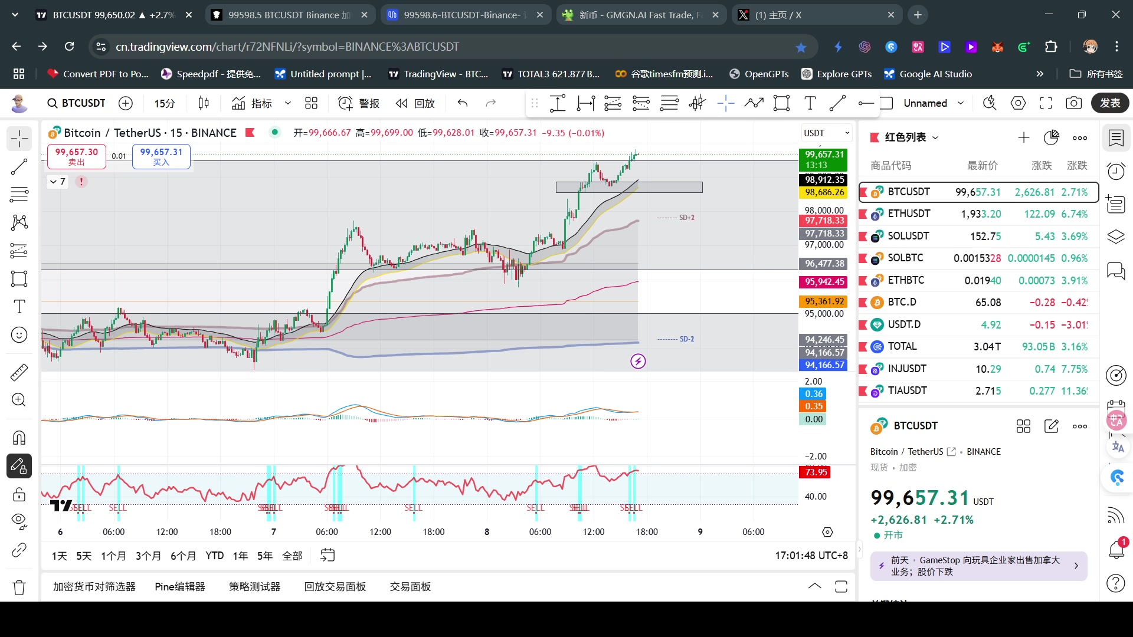Viewport: 1133px width, 637px height.
Task: Select SOLUSDT row in watchlist
Action: click(x=978, y=236)
